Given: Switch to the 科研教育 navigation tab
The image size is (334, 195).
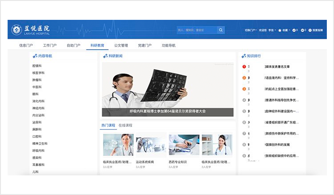Looking at the screenshot, I should coord(97,46).
